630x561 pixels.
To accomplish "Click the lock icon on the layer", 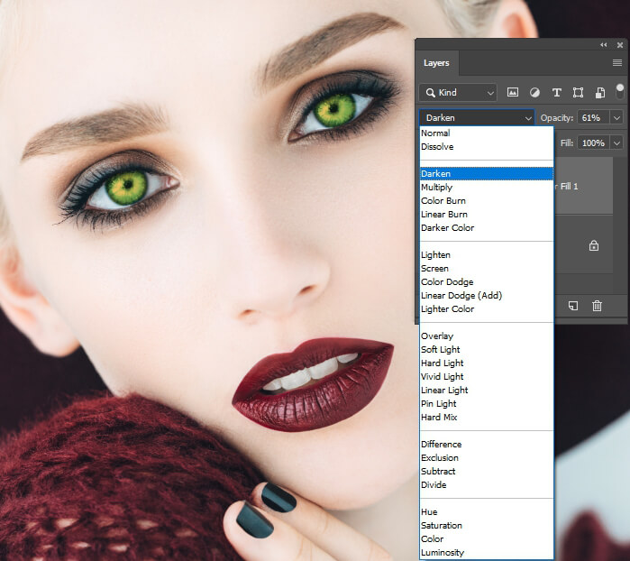I will coord(594,245).
